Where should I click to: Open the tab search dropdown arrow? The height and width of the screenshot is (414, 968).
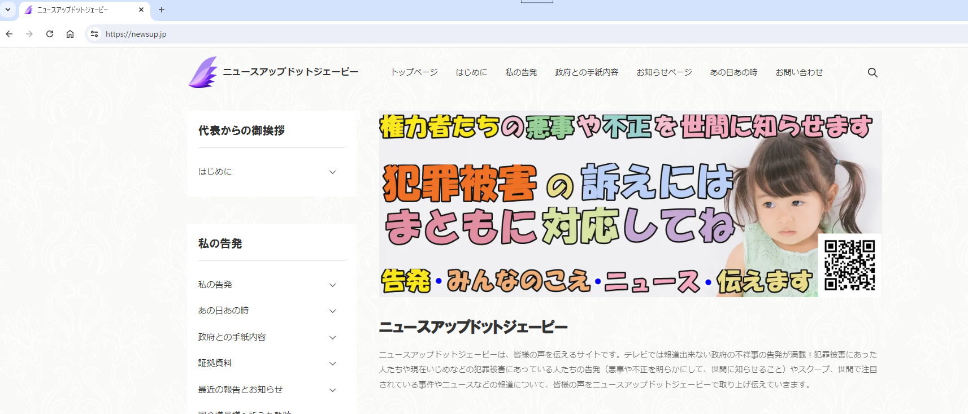[8, 10]
